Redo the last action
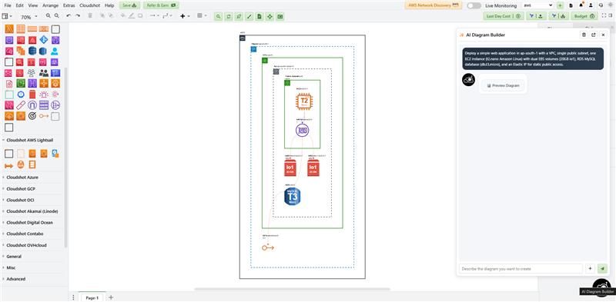Viewport: 616px width, 302px height. click(x=78, y=15)
